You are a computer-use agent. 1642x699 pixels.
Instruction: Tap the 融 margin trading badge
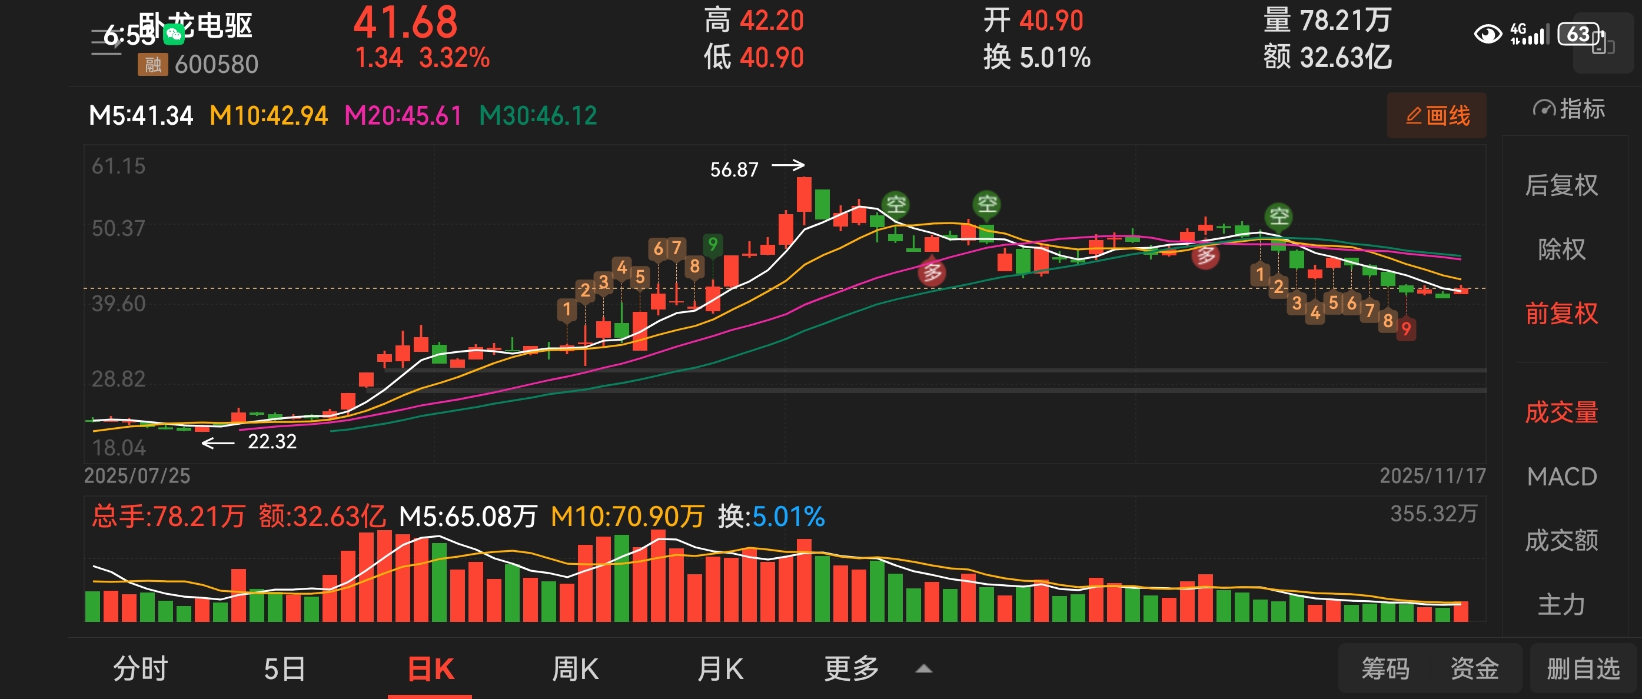(x=152, y=65)
